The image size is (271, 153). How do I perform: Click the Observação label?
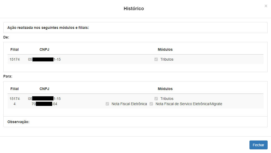(18, 122)
